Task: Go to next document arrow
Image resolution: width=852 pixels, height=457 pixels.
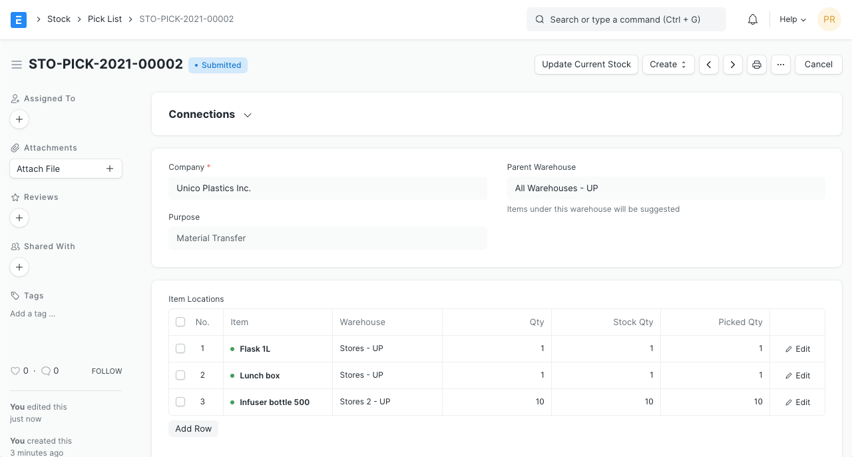Action: coord(733,65)
